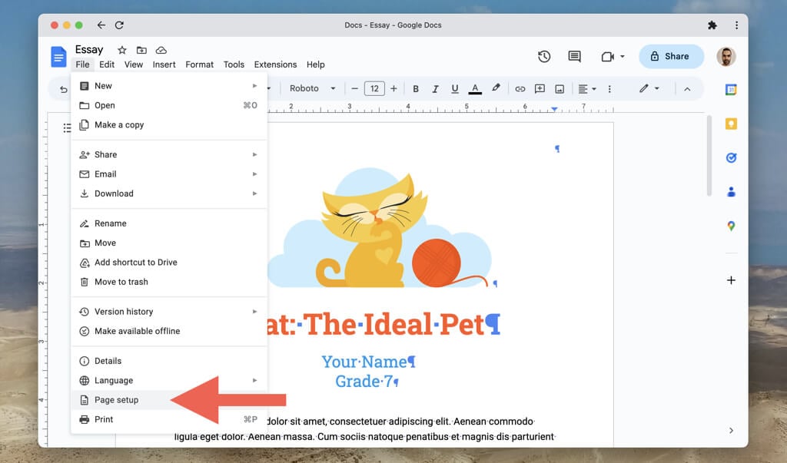This screenshot has width=787, height=463.
Task: Toggle bold formatting in toolbar
Action: (416, 89)
